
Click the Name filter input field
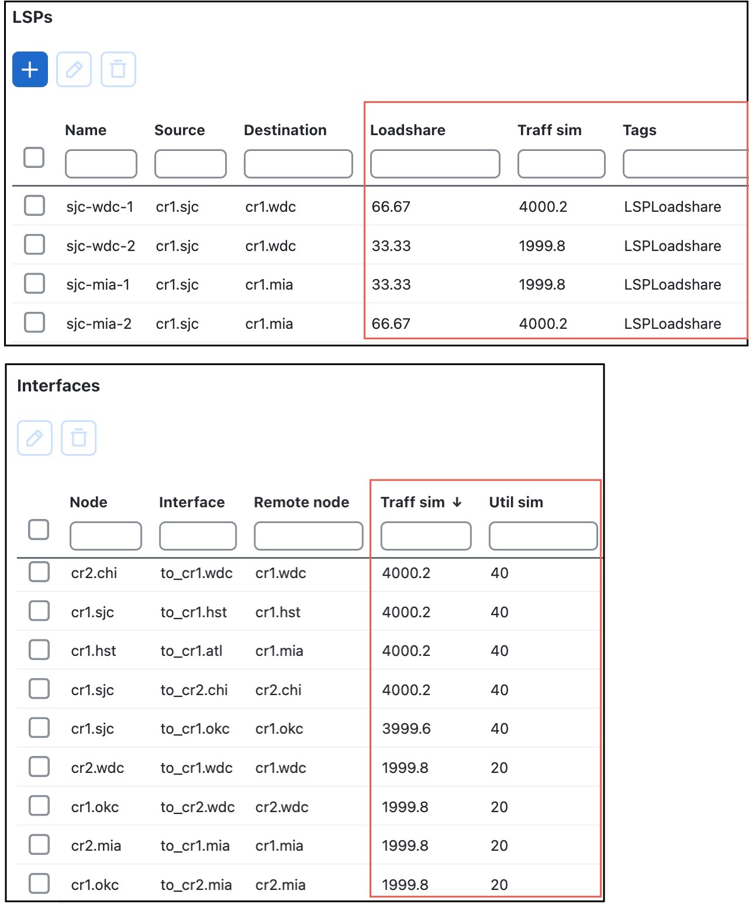click(x=100, y=163)
